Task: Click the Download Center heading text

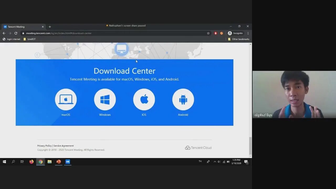Action: point(124,71)
